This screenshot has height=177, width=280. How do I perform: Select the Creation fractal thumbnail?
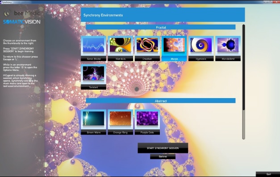147,49
